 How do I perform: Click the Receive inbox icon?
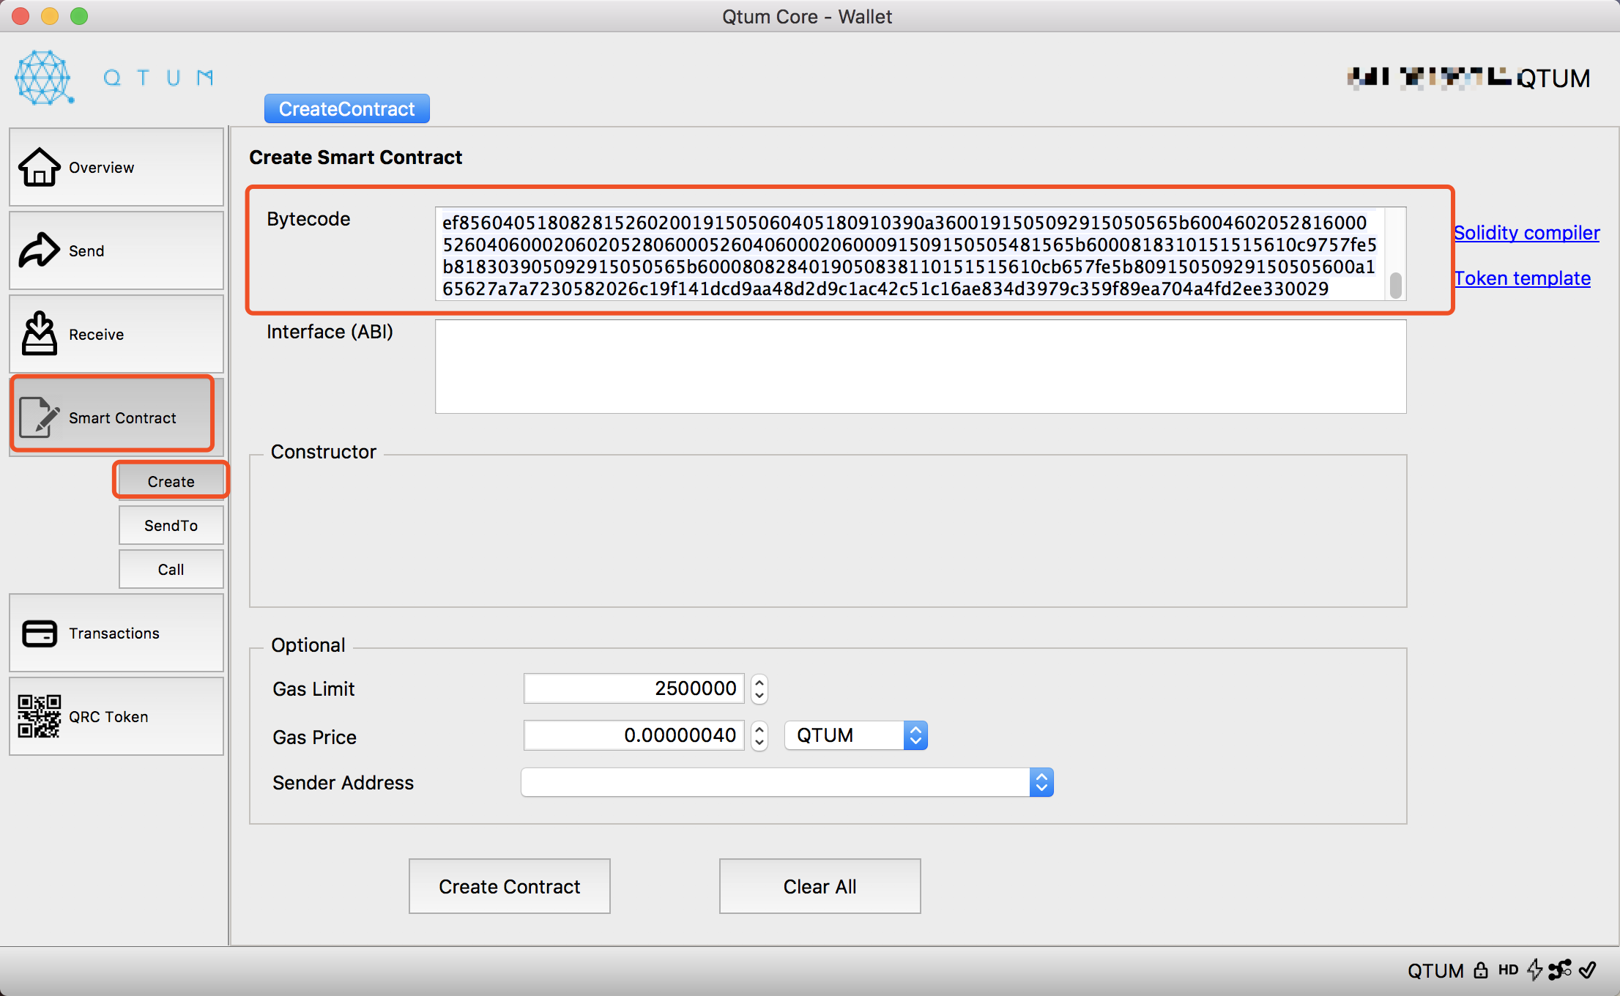click(39, 334)
